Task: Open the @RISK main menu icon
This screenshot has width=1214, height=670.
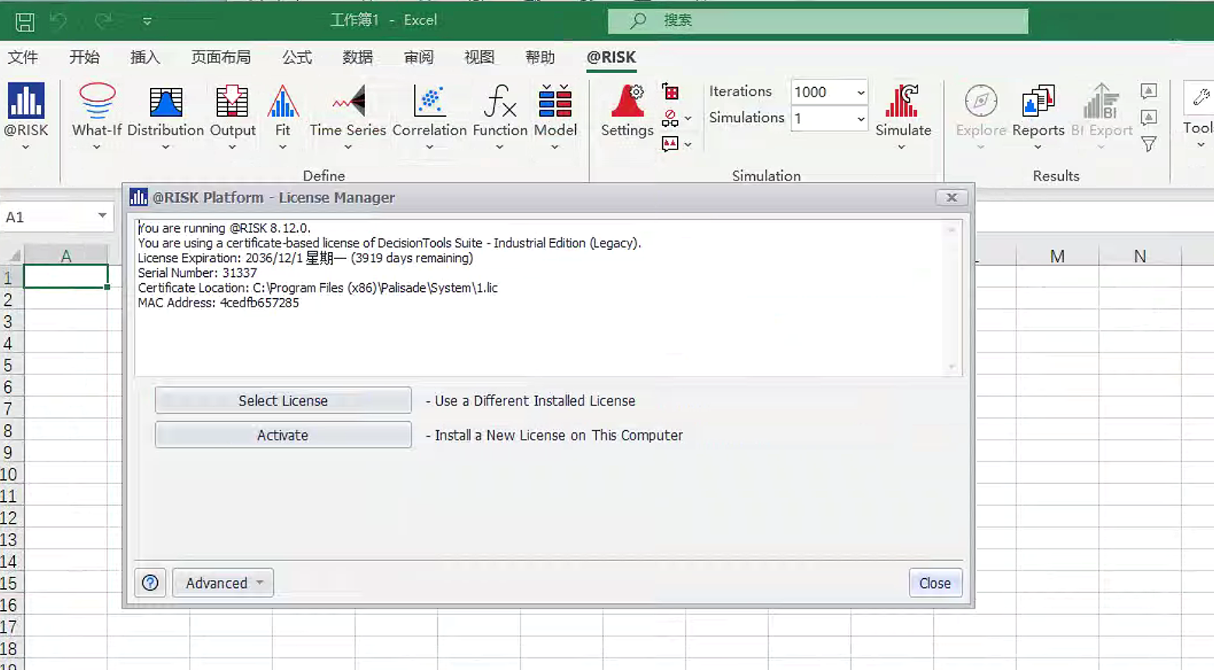Action: (26, 102)
